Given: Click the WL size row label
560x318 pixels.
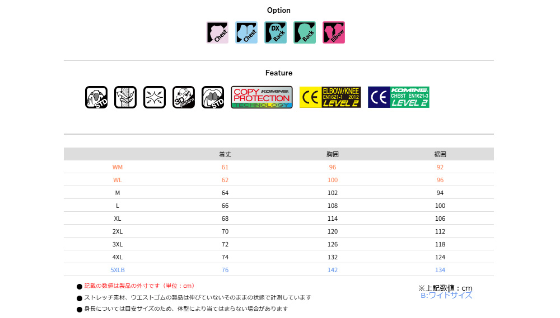Looking at the screenshot, I should [x=118, y=180].
